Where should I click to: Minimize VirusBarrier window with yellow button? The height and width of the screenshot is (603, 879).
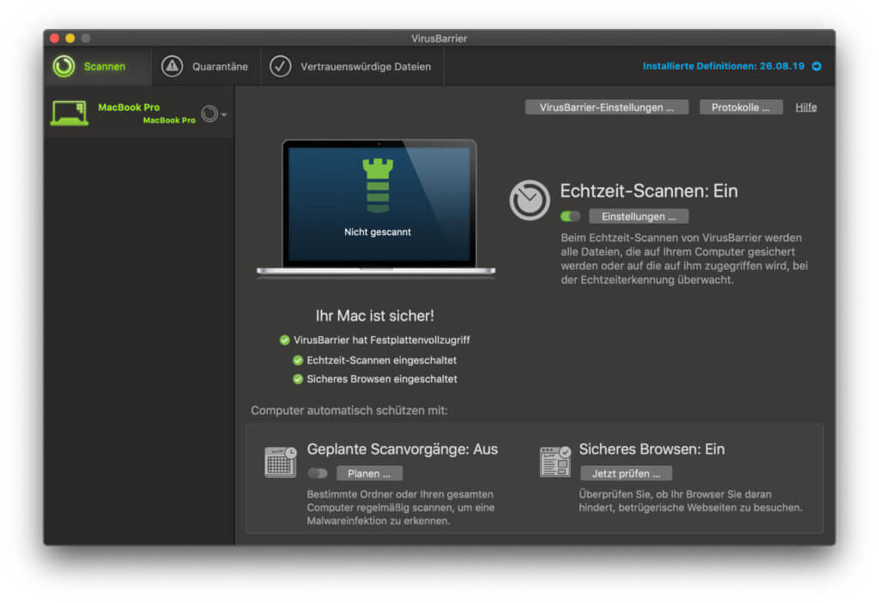click(70, 38)
